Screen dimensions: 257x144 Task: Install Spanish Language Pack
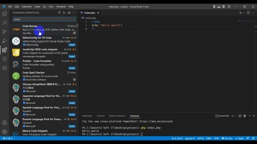(72, 114)
